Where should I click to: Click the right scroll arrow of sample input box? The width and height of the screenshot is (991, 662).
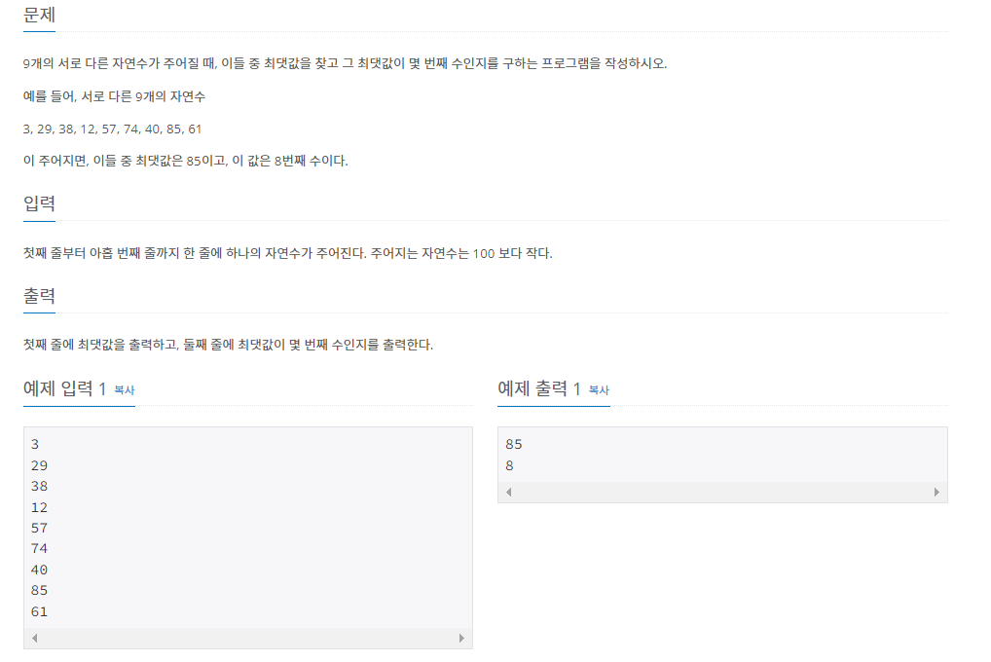tap(462, 638)
